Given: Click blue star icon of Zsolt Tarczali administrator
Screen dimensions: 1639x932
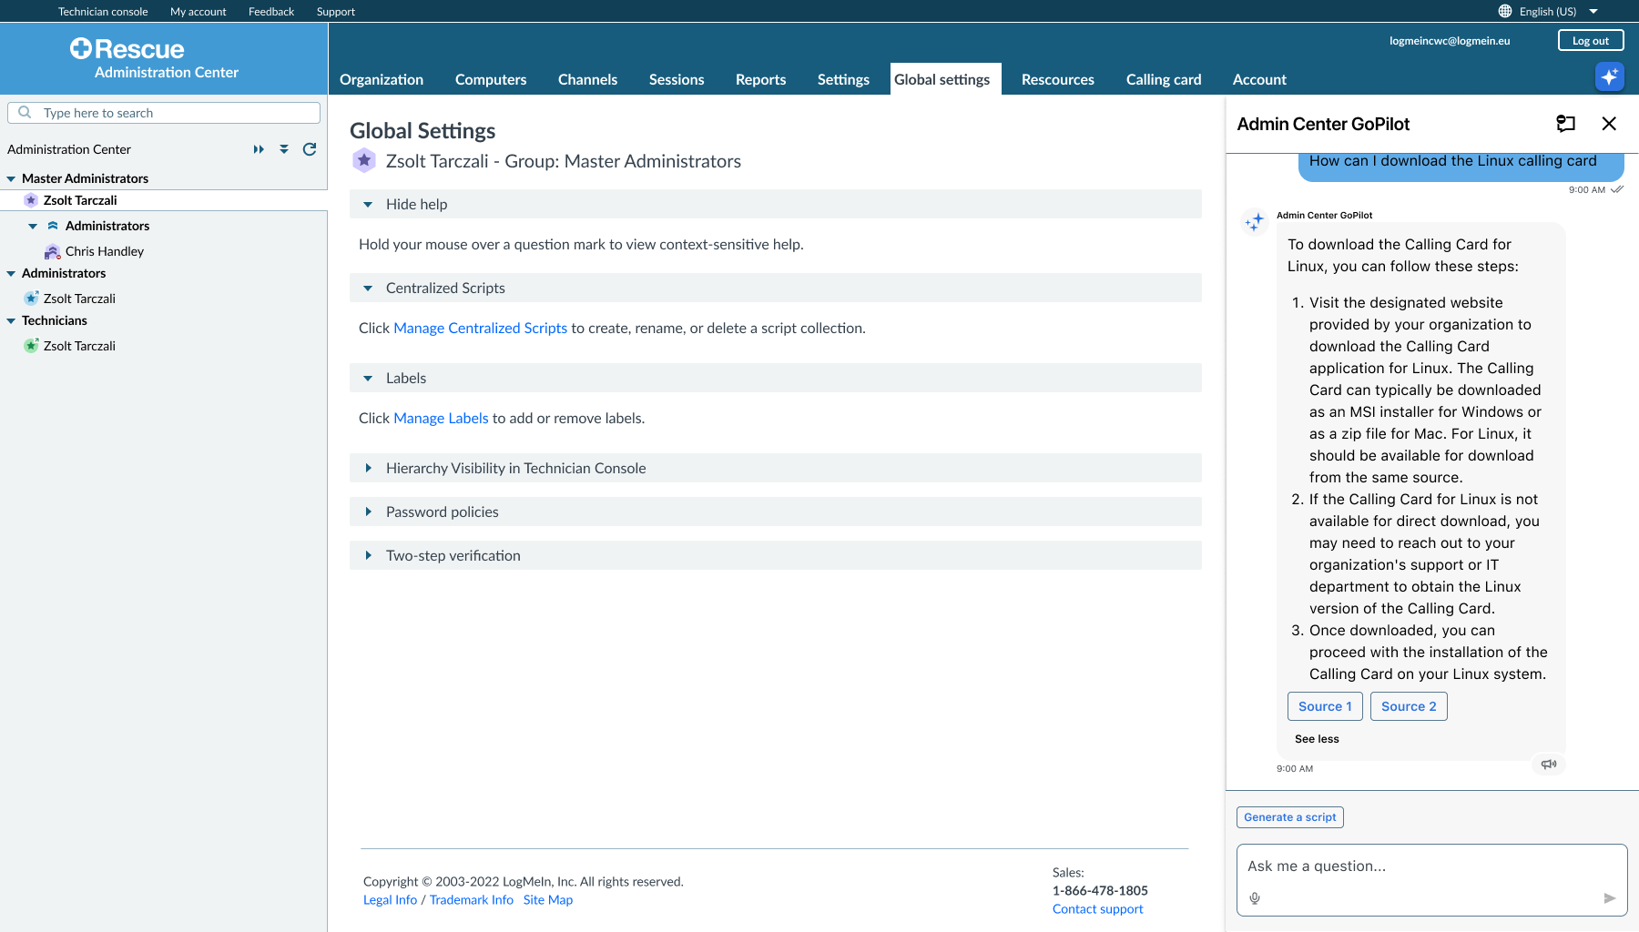Looking at the screenshot, I should tap(31, 299).
